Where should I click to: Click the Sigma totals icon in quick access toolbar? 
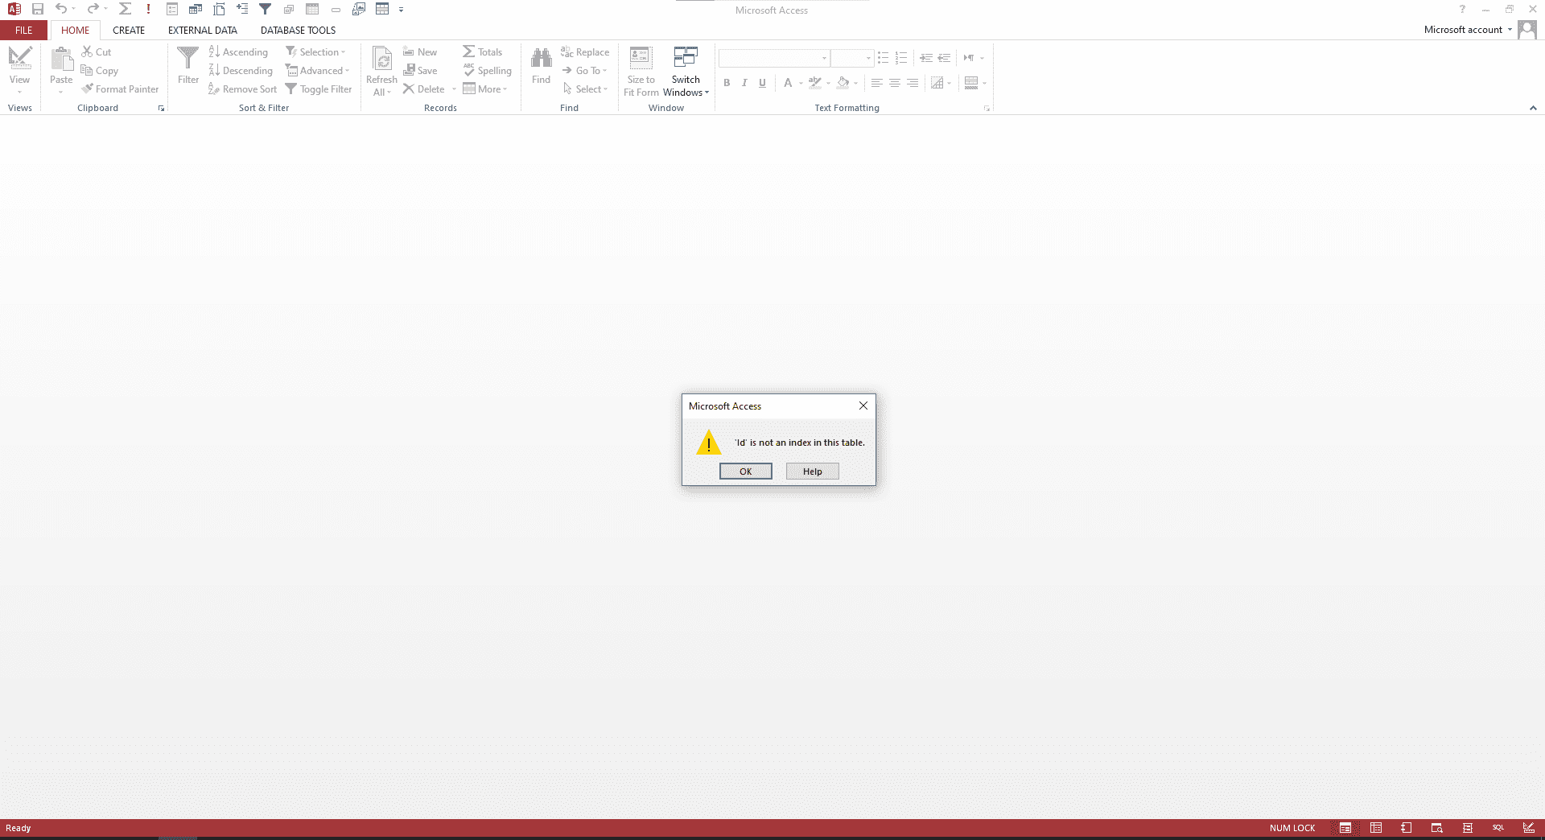[x=125, y=9]
